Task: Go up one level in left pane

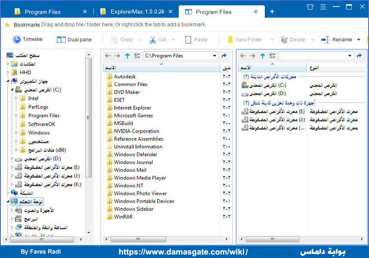Action: point(127,56)
